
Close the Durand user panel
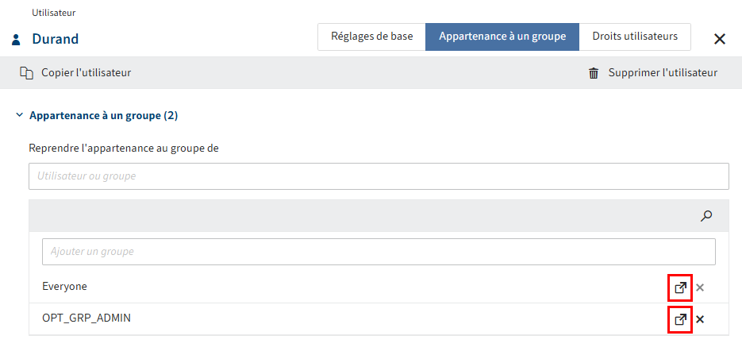click(x=720, y=39)
